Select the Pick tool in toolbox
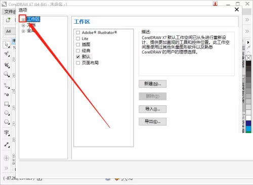This screenshot has width=253, height=185. click(x=7, y=44)
